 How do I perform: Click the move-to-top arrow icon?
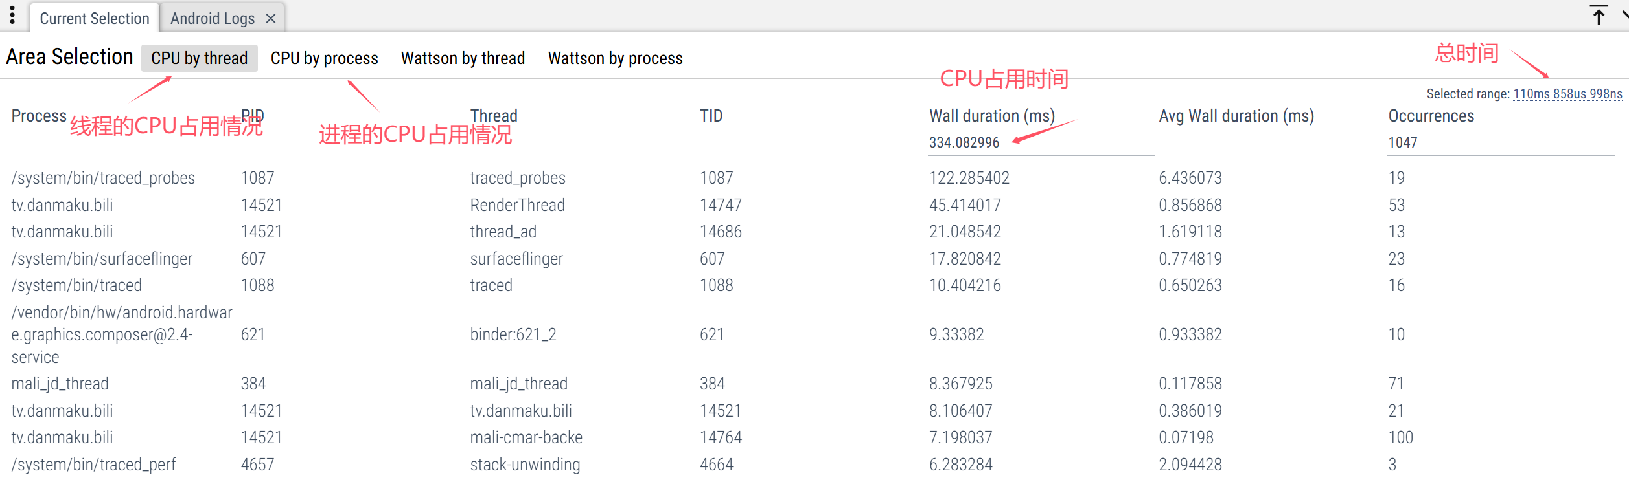point(1599,15)
